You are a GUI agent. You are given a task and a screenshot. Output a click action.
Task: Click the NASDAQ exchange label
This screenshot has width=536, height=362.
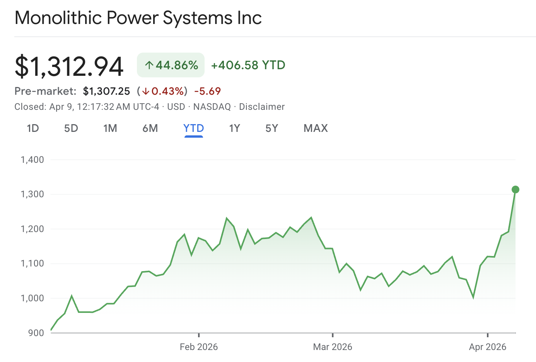(x=212, y=107)
